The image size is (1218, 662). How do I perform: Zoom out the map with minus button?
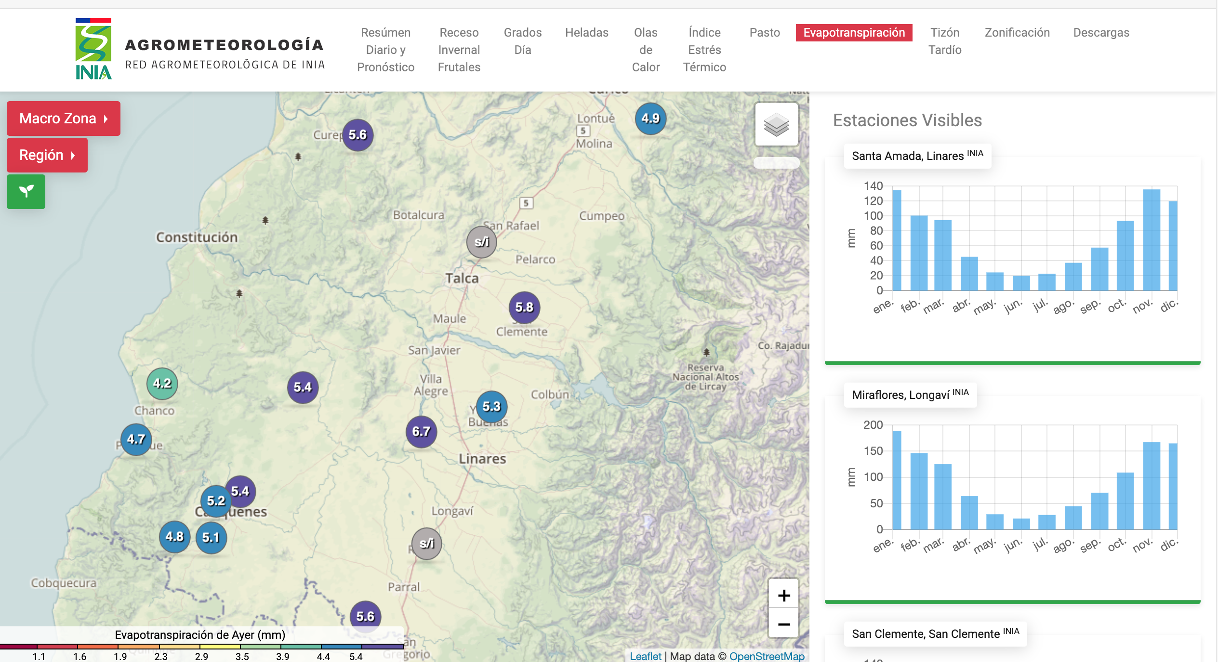[783, 624]
